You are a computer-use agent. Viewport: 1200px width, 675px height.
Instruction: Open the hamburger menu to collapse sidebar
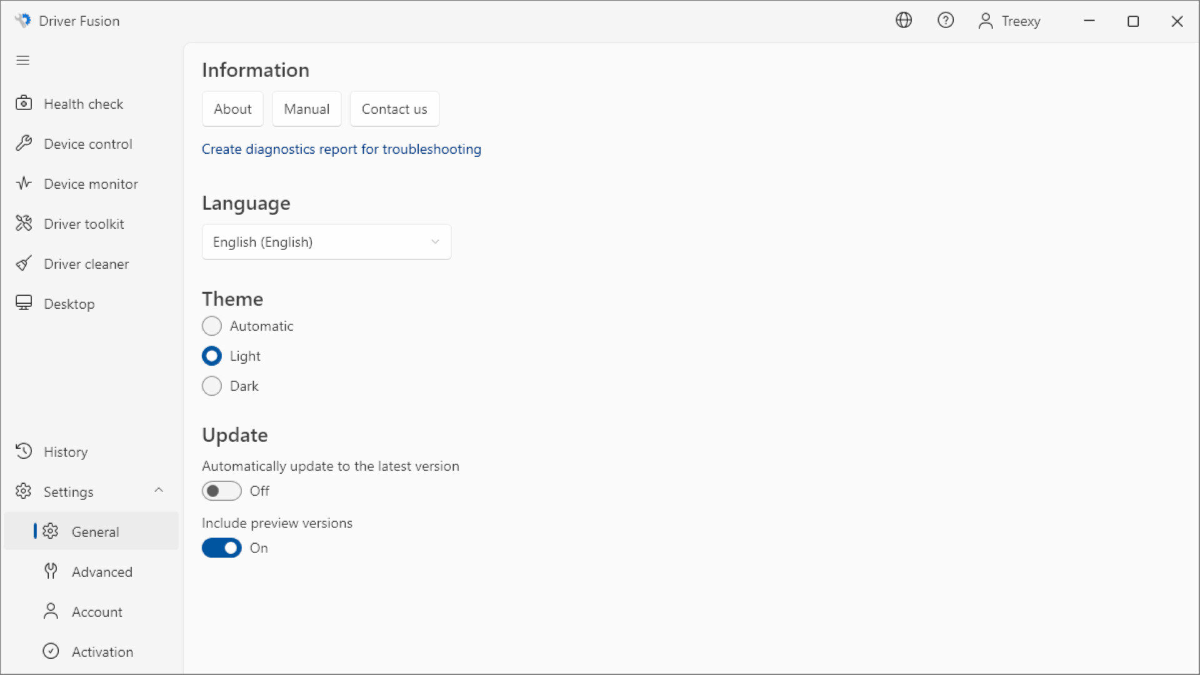point(22,60)
